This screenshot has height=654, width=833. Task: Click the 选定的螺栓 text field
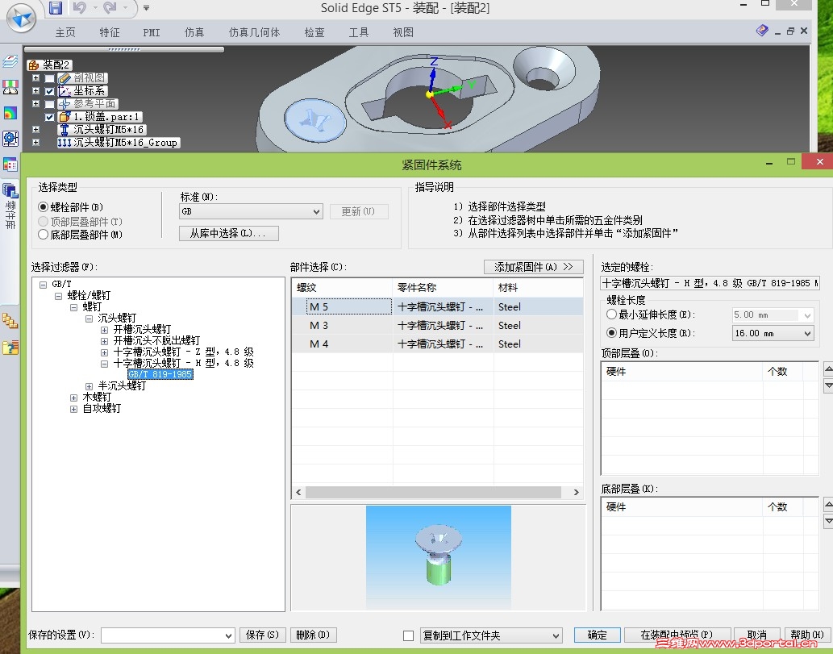[710, 284]
